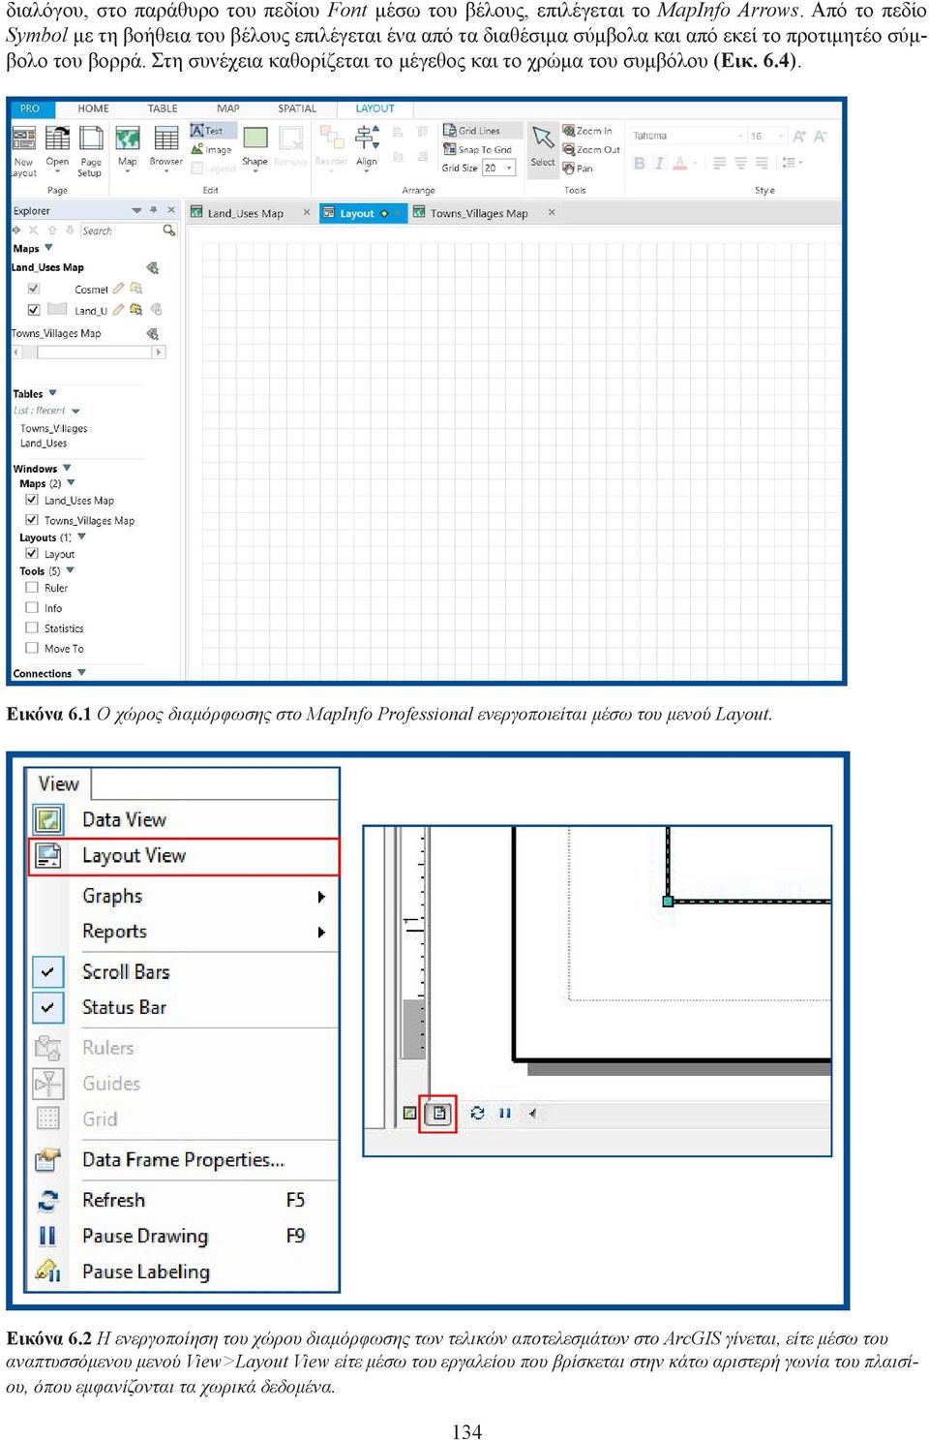Collapse the Windows section arrow
This screenshot has width=929, height=1440.
(x=67, y=468)
